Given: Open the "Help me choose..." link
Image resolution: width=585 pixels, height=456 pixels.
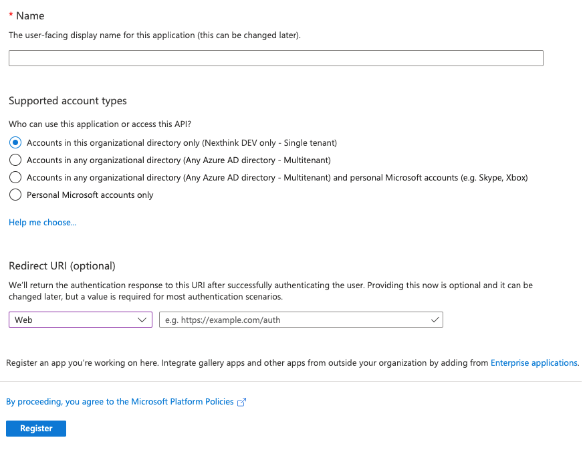Looking at the screenshot, I should (x=42, y=223).
